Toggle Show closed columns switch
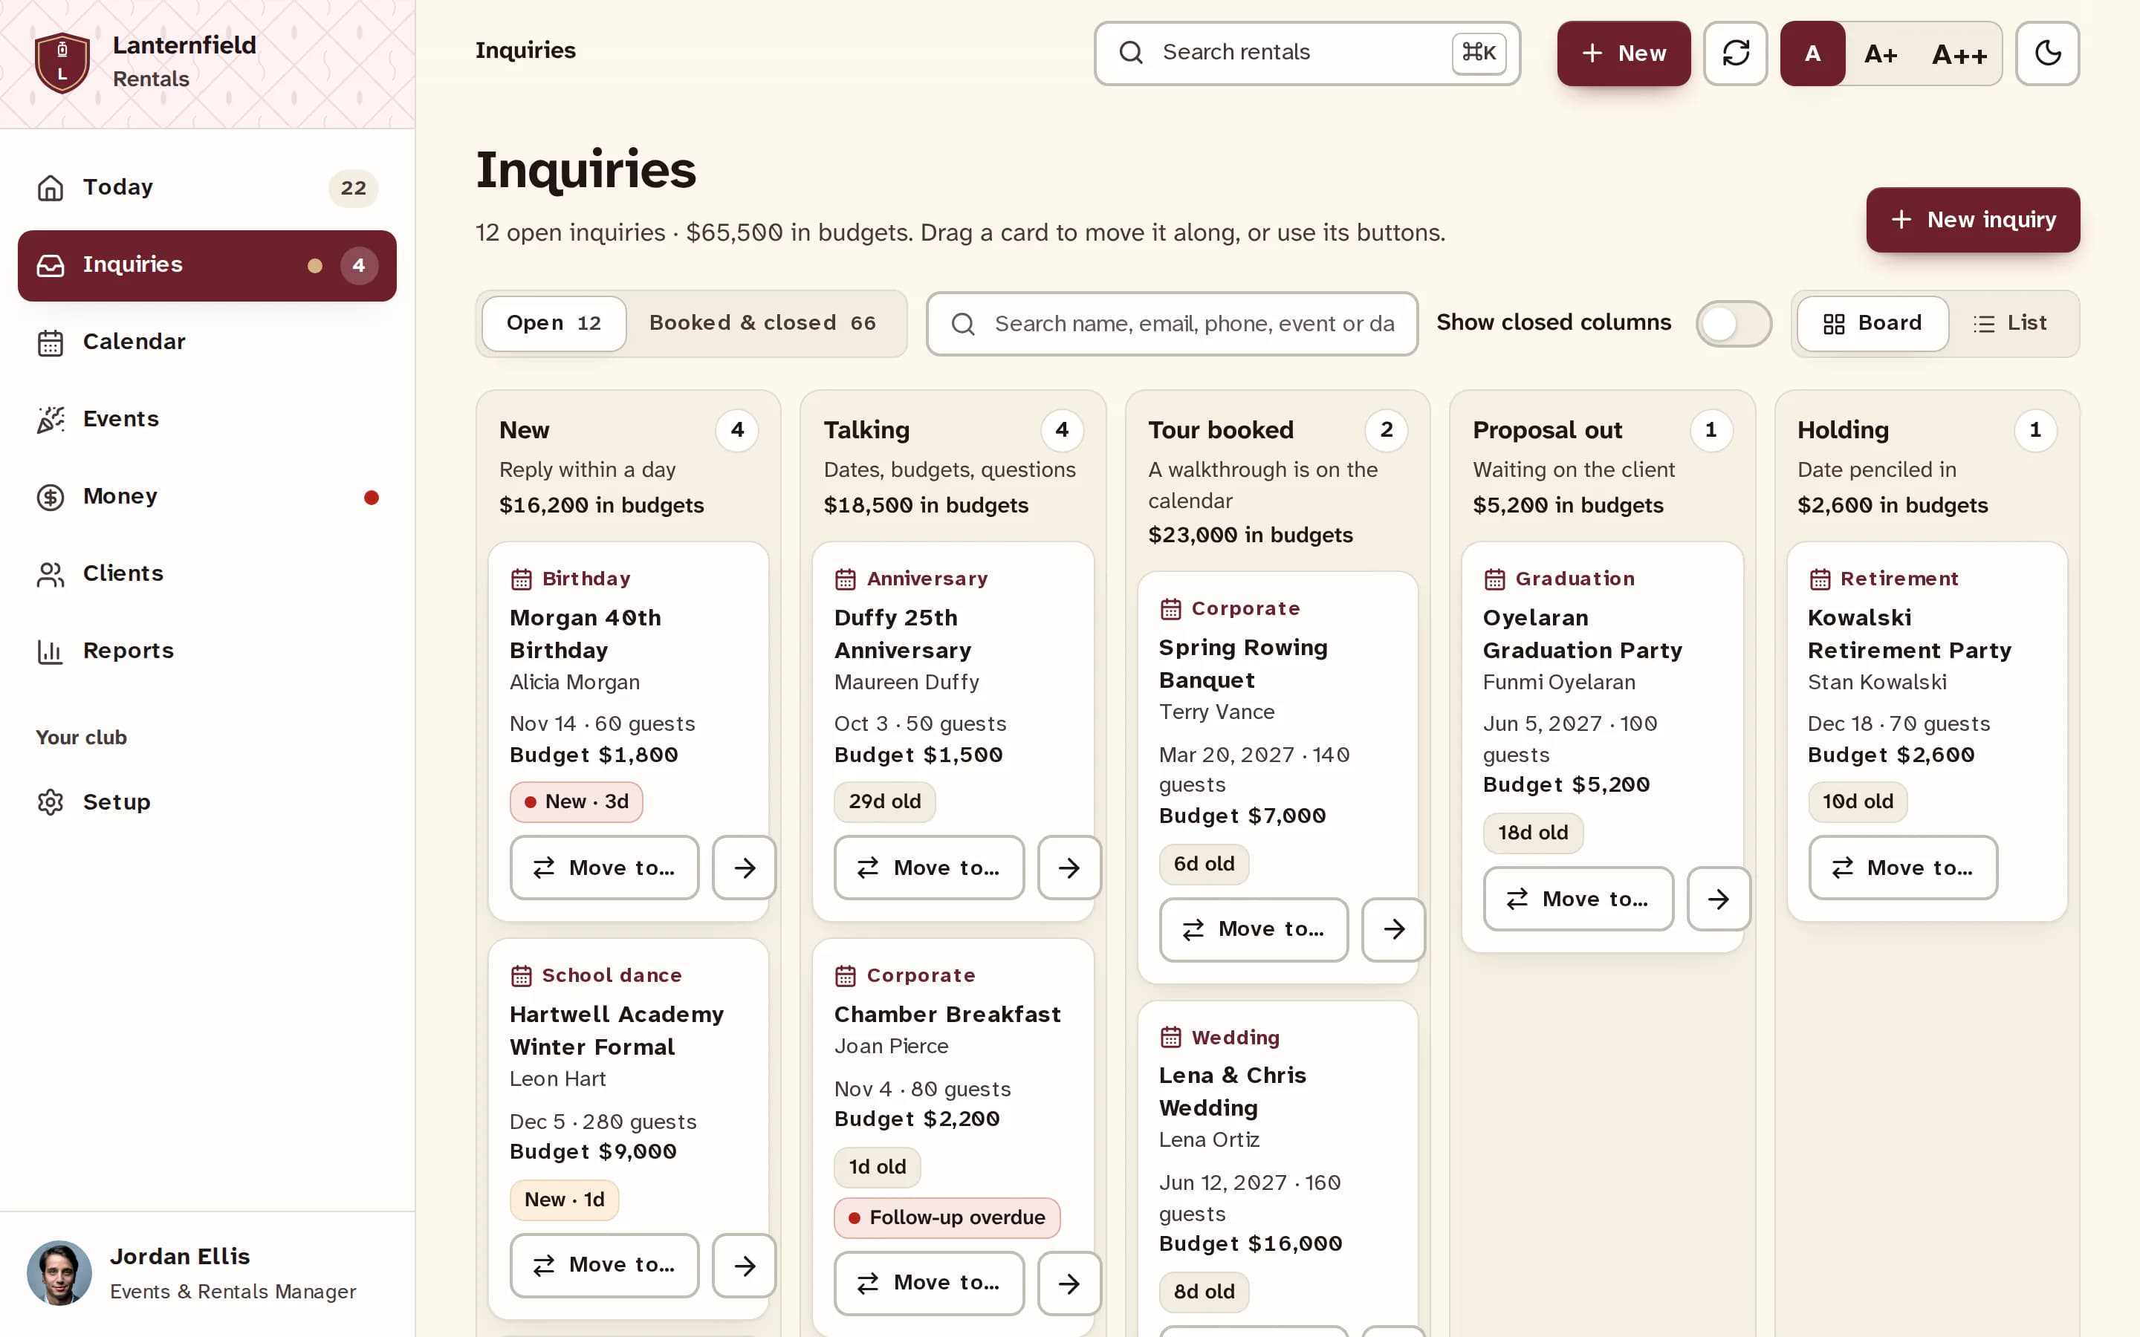This screenshot has width=2140, height=1337. 1734,324
